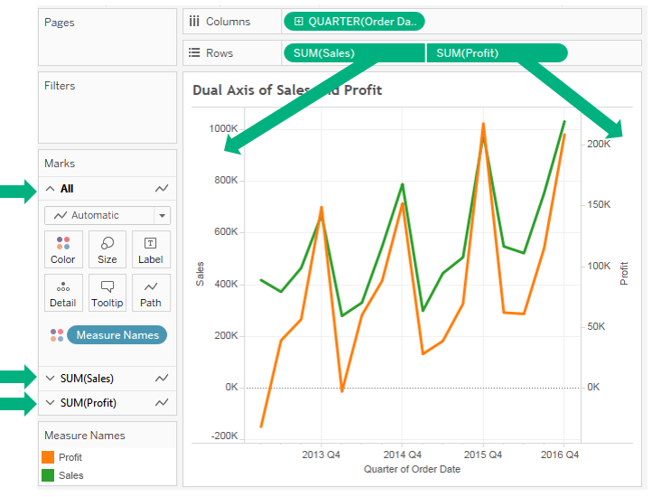Click the Measure Names legend title
This screenshot has width=652, height=497.
(85, 436)
